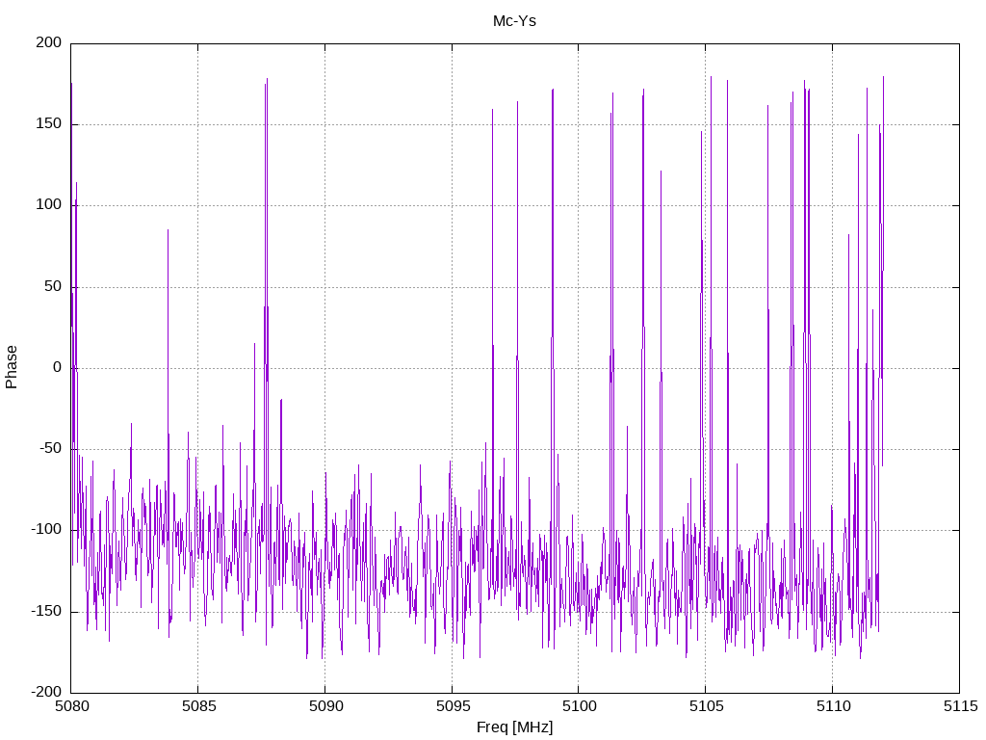Click the 'Phase' y-axis label
Viewport: 986px width, 740px height.
click(x=12, y=367)
